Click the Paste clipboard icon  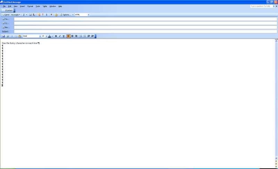click(20, 36)
